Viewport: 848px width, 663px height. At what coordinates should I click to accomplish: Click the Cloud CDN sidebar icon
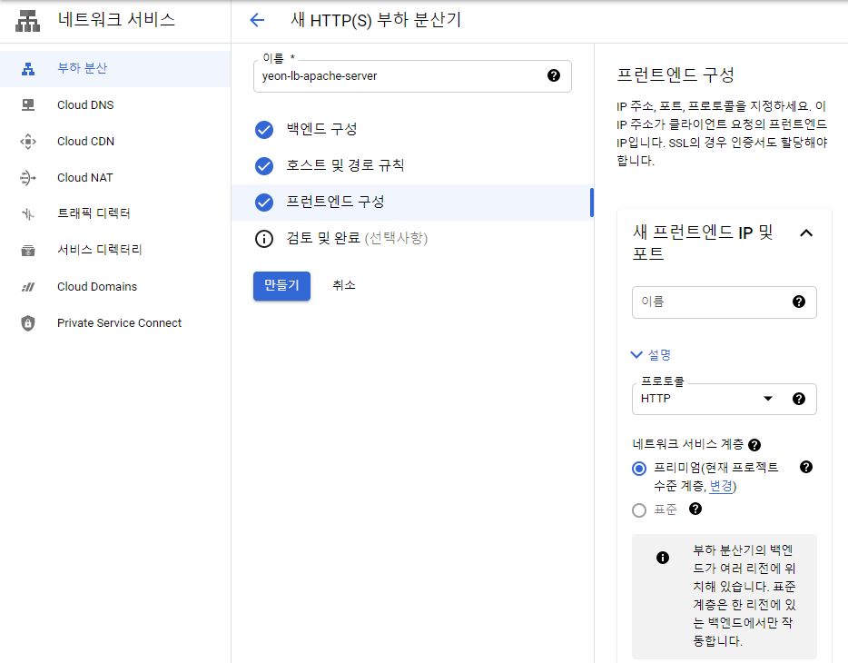coord(28,142)
